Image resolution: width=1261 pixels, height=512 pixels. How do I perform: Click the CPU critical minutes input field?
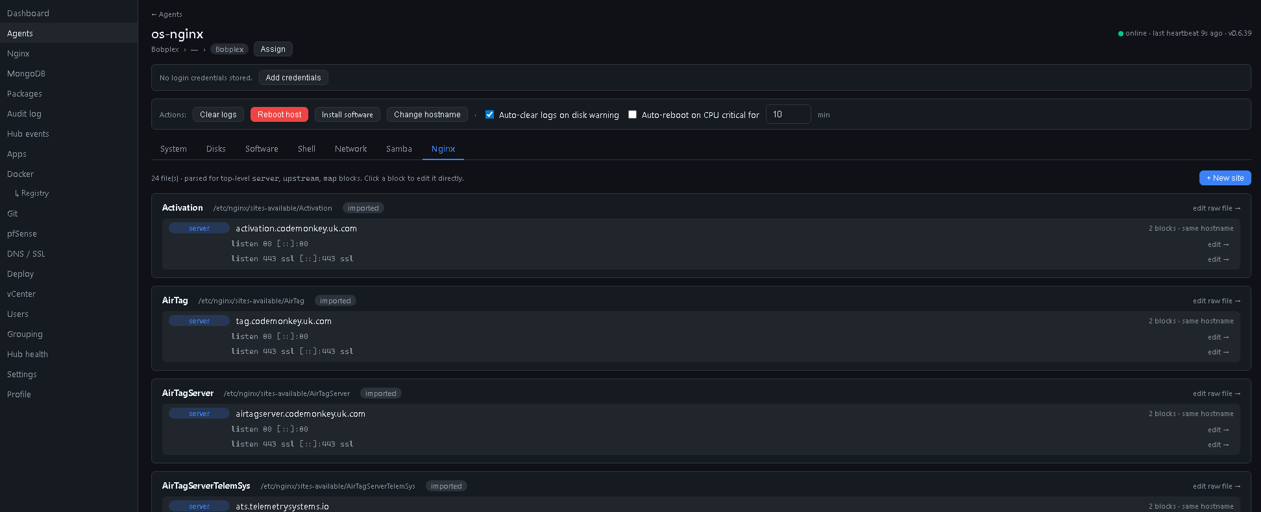pyautogui.click(x=788, y=114)
